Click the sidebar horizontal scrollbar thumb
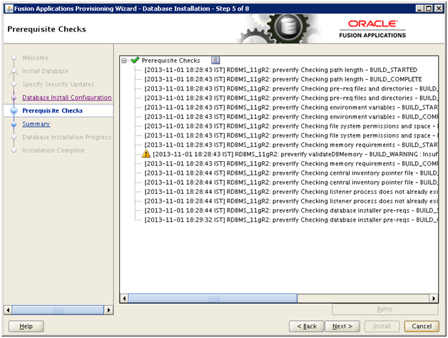The height and width of the screenshot is (338, 448). [x=58, y=310]
